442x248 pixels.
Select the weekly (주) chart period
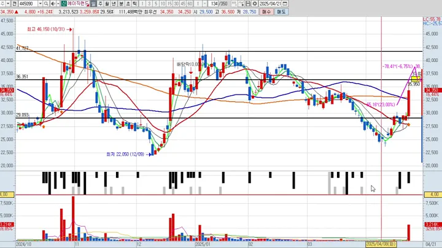click(x=100, y=4)
